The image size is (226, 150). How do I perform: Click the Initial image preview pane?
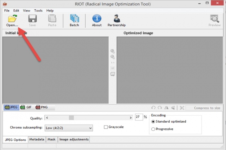[x=56, y=70]
